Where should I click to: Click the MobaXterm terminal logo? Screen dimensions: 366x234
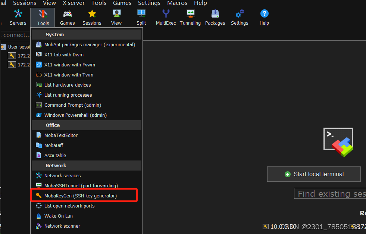[x=338, y=142]
